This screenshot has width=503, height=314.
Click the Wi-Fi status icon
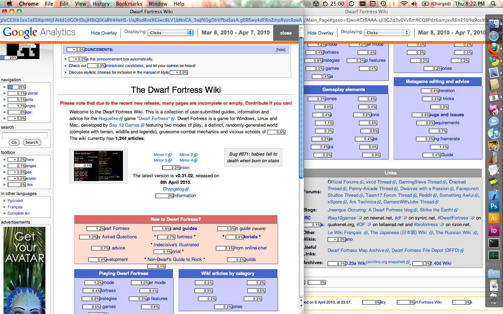click(404, 4)
